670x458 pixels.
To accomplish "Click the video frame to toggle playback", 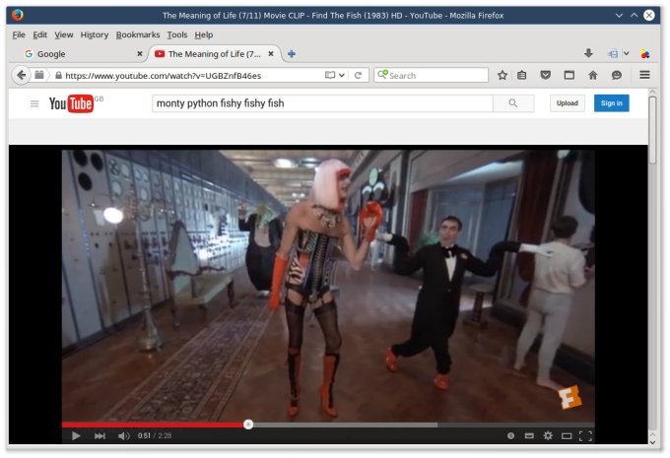I will (x=328, y=286).
